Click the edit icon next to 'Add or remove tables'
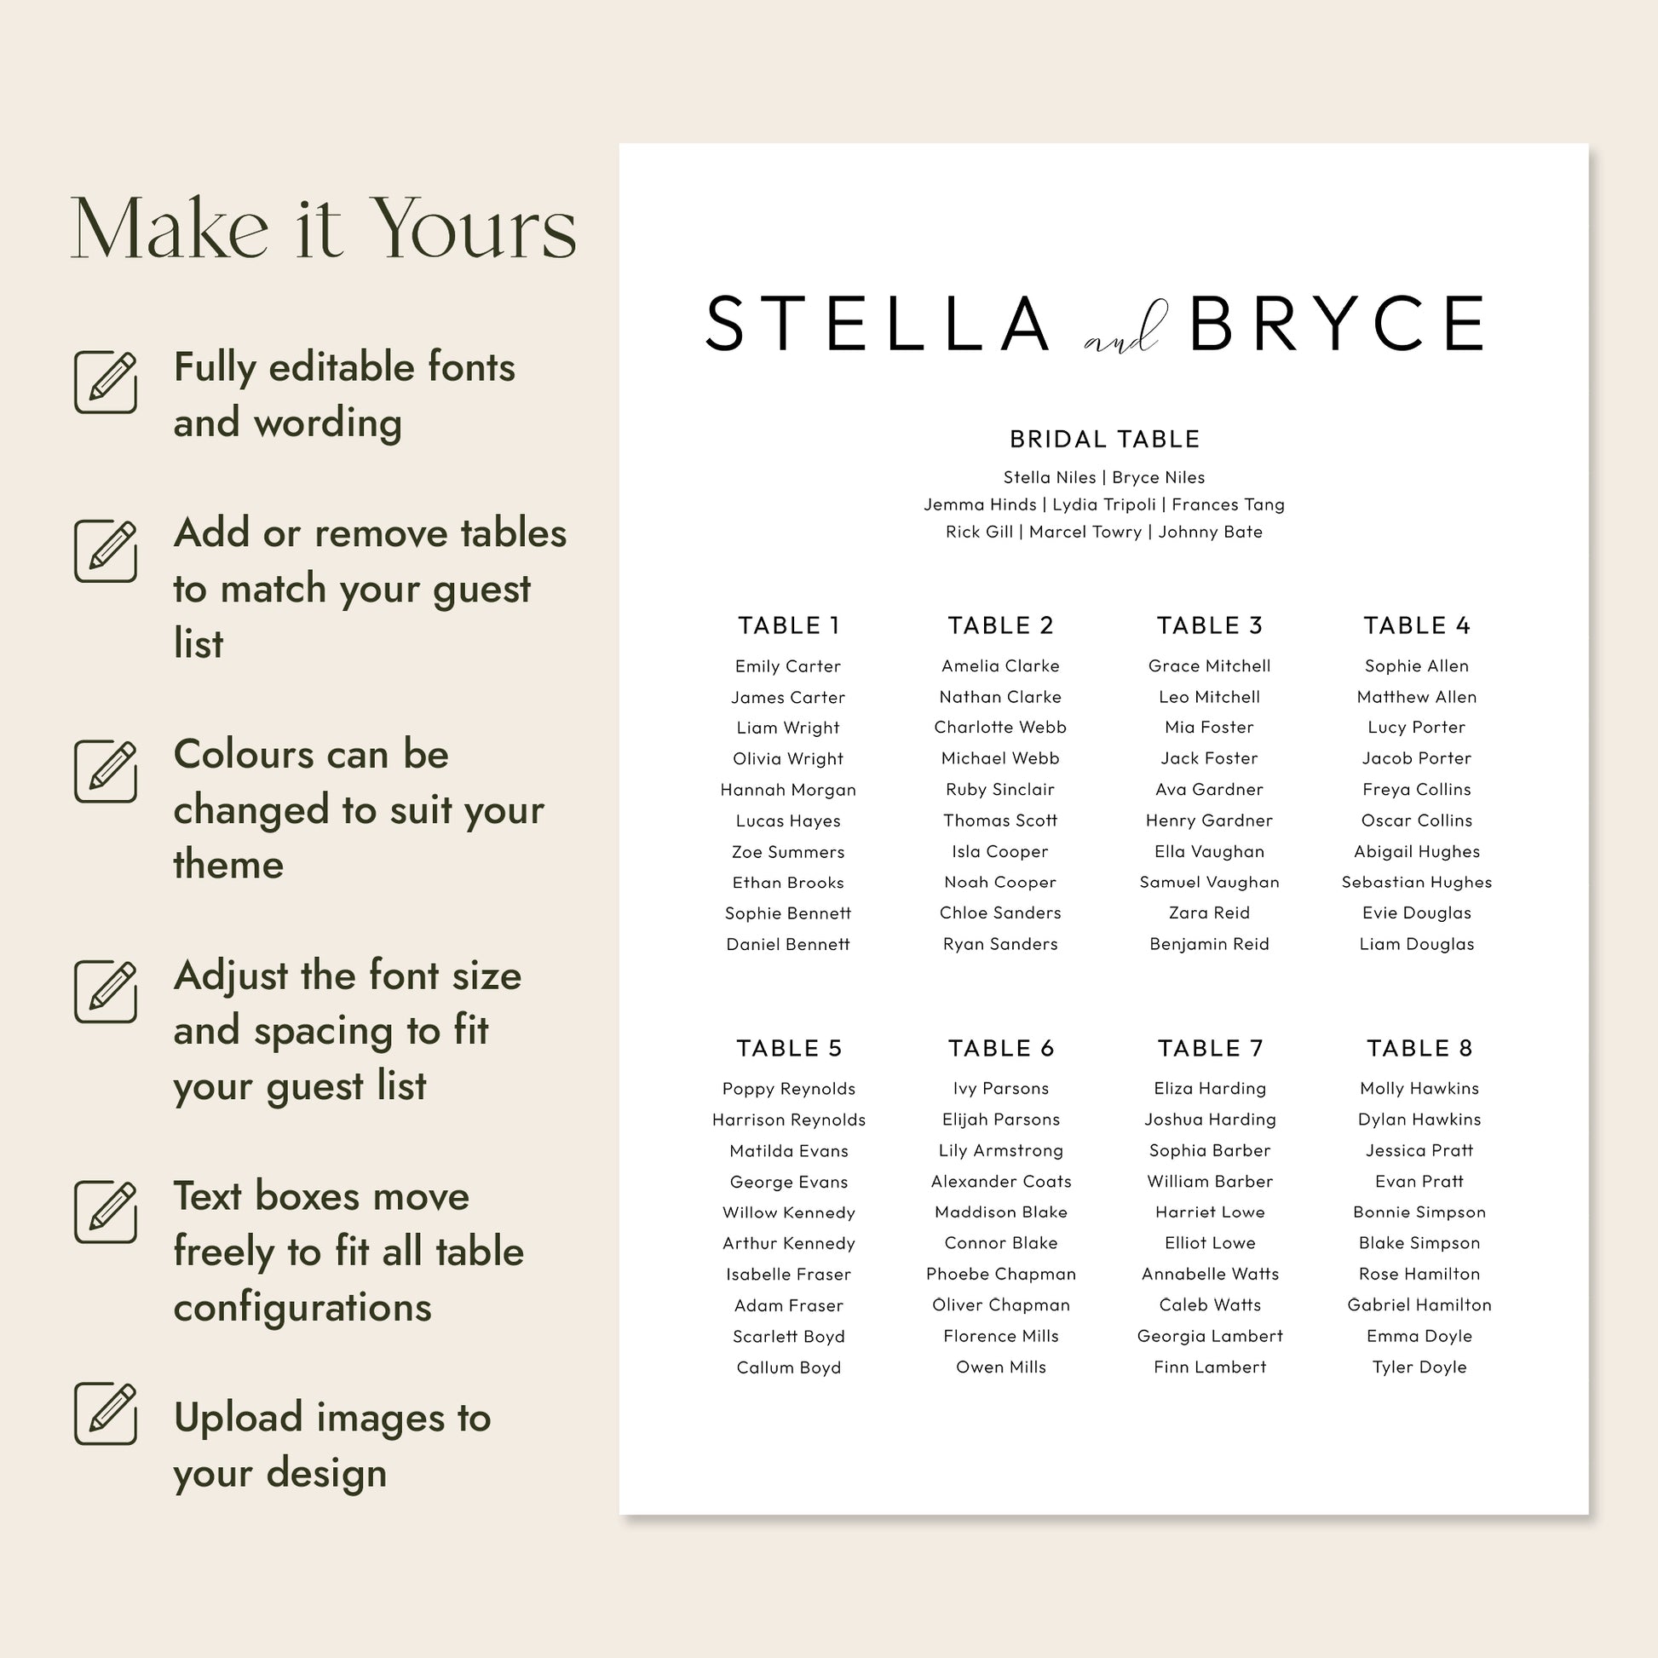The height and width of the screenshot is (1658, 1658). tap(106, 550)
